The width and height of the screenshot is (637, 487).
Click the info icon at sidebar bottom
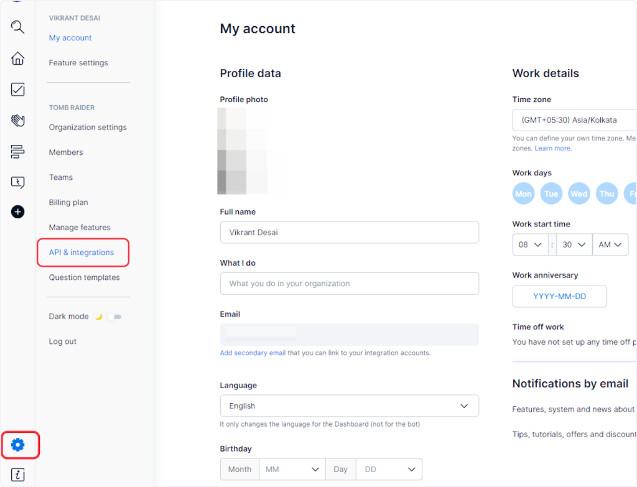click(18, 475)
